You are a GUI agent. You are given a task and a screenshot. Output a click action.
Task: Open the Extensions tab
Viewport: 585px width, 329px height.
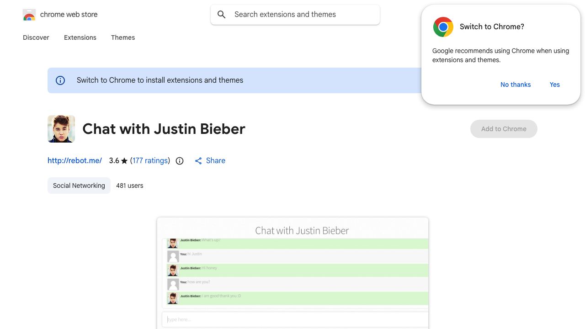coord(80,37)
